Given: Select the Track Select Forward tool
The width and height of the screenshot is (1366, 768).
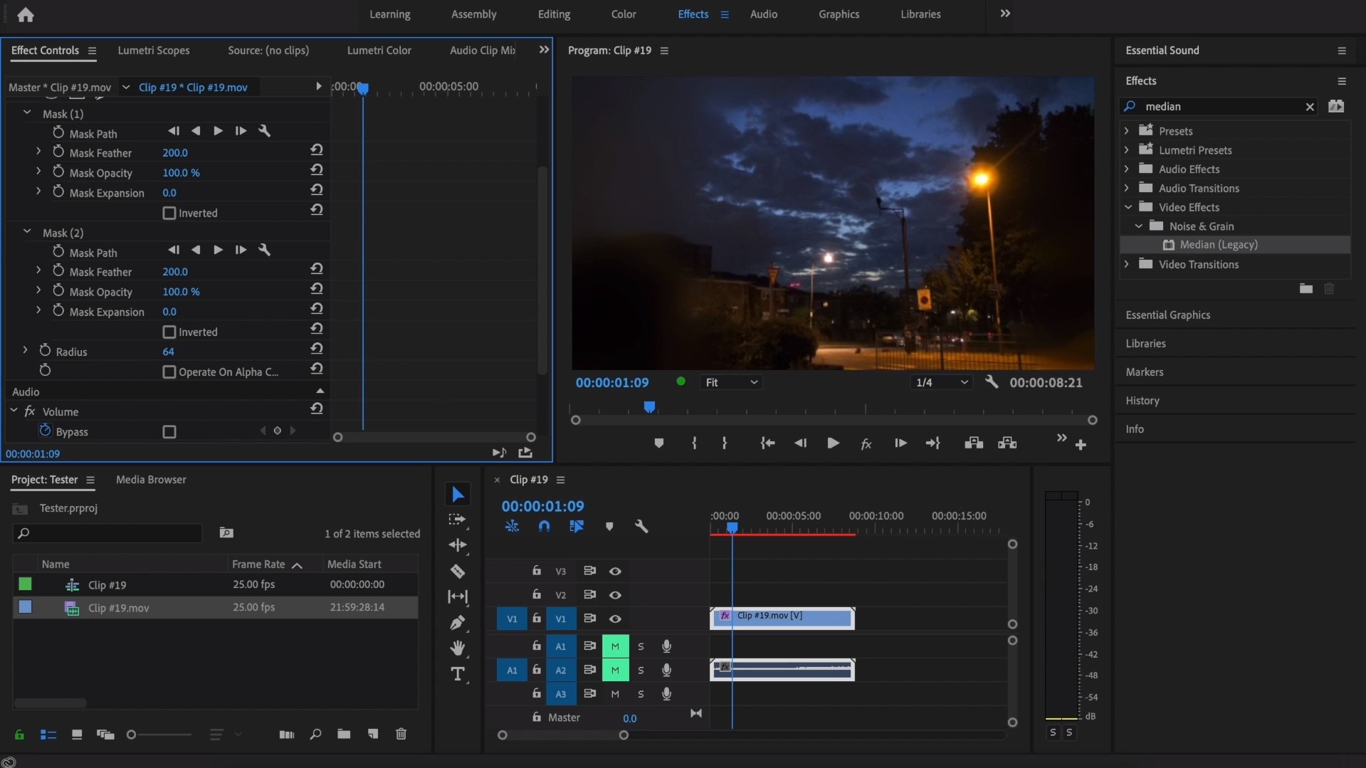Looking at the screenshot, I should (457, 520).
